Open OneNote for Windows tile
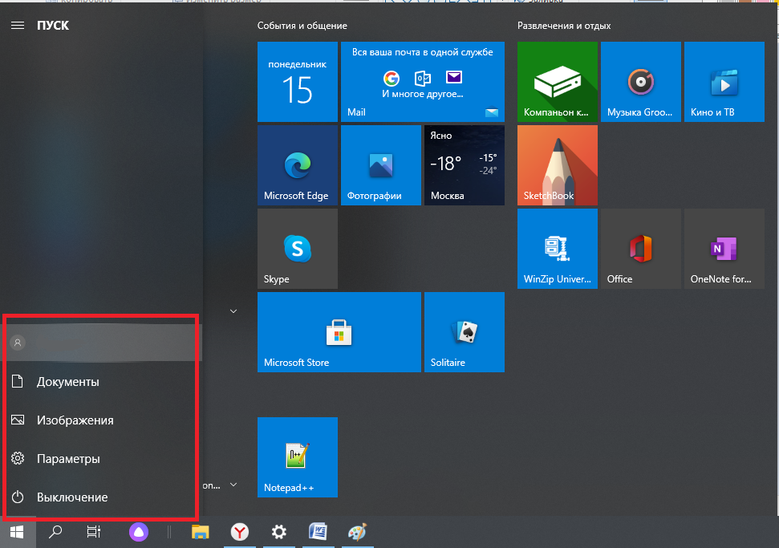Viewport: 779px width, 548px height. [x=724, y=249]
